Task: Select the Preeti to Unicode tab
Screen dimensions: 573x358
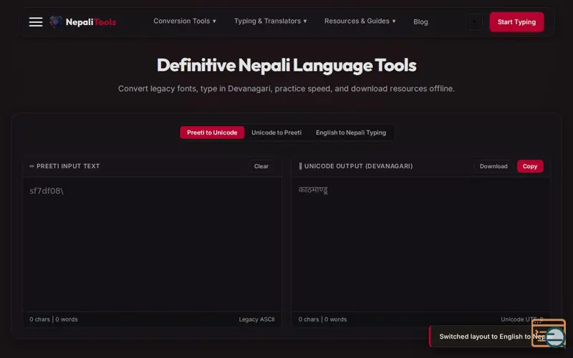Action: tap(212, 132)
